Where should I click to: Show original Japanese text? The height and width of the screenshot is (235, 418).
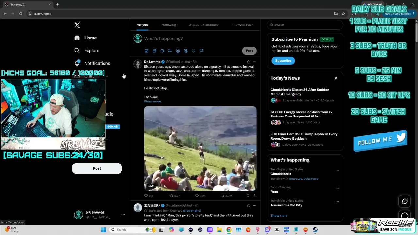[x=192, y=211]
